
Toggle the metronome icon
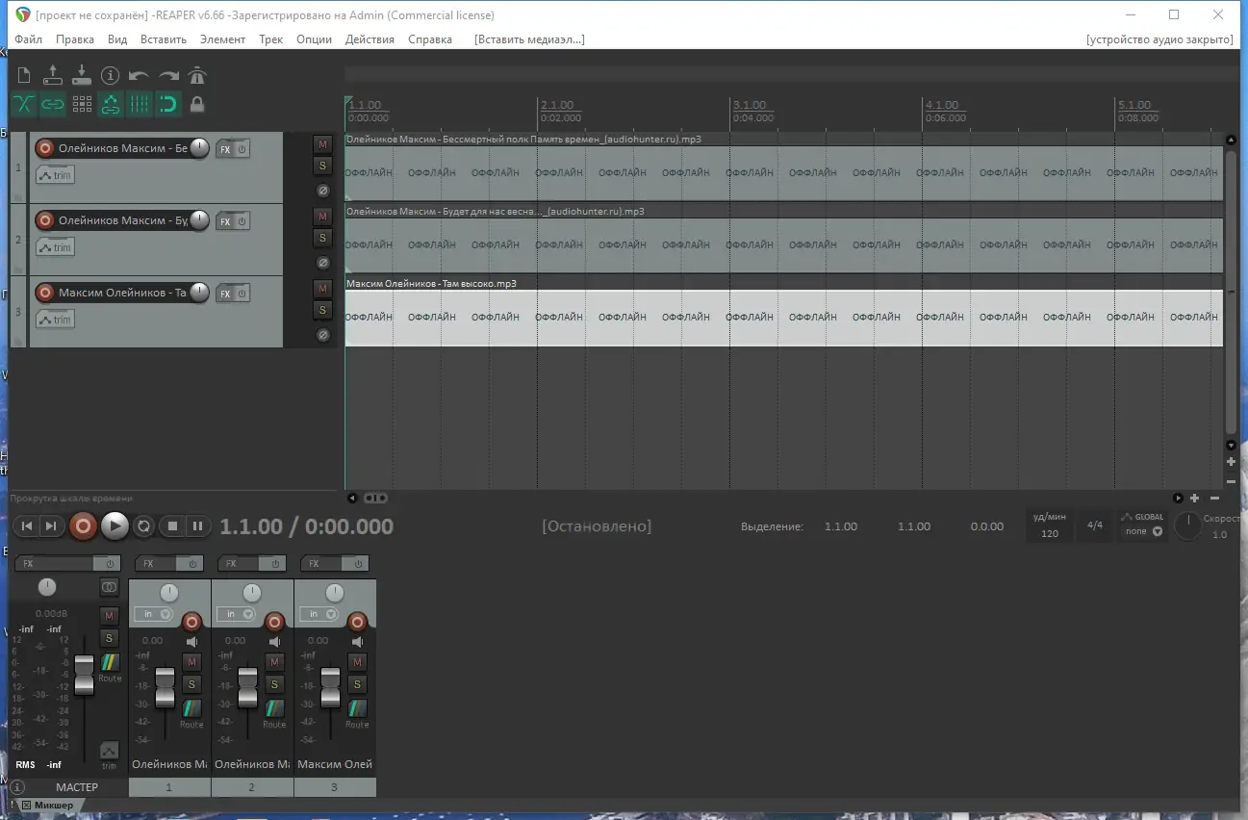(x=197, y=75)
